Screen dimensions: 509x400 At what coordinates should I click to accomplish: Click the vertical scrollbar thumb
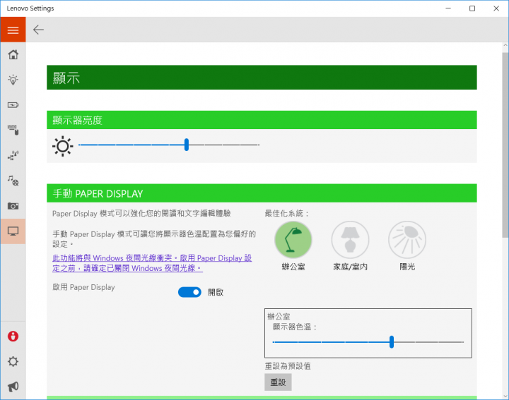pyautogui.click(x=505, y=145)
